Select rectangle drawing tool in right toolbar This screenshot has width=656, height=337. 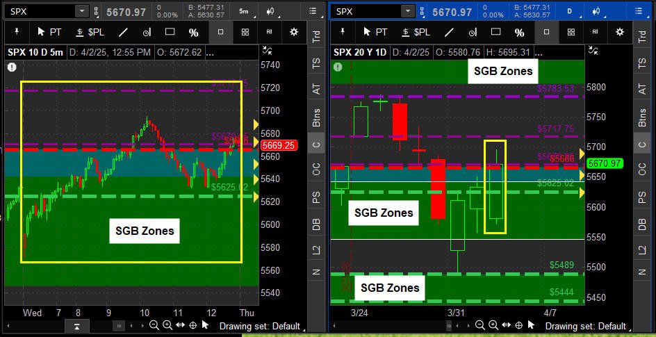(495, 32)
